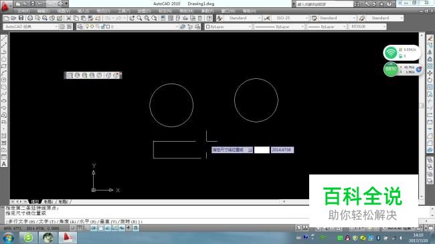Select the Mirror modify tool

[430, 52]
